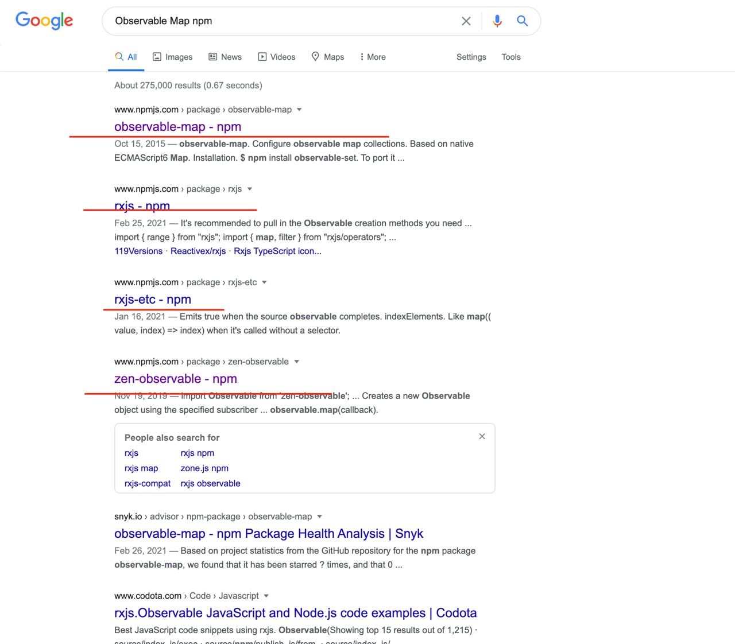This screenshot has height=644, width=735.
Task: Close the People also search for box
Action: coord(482,436)
